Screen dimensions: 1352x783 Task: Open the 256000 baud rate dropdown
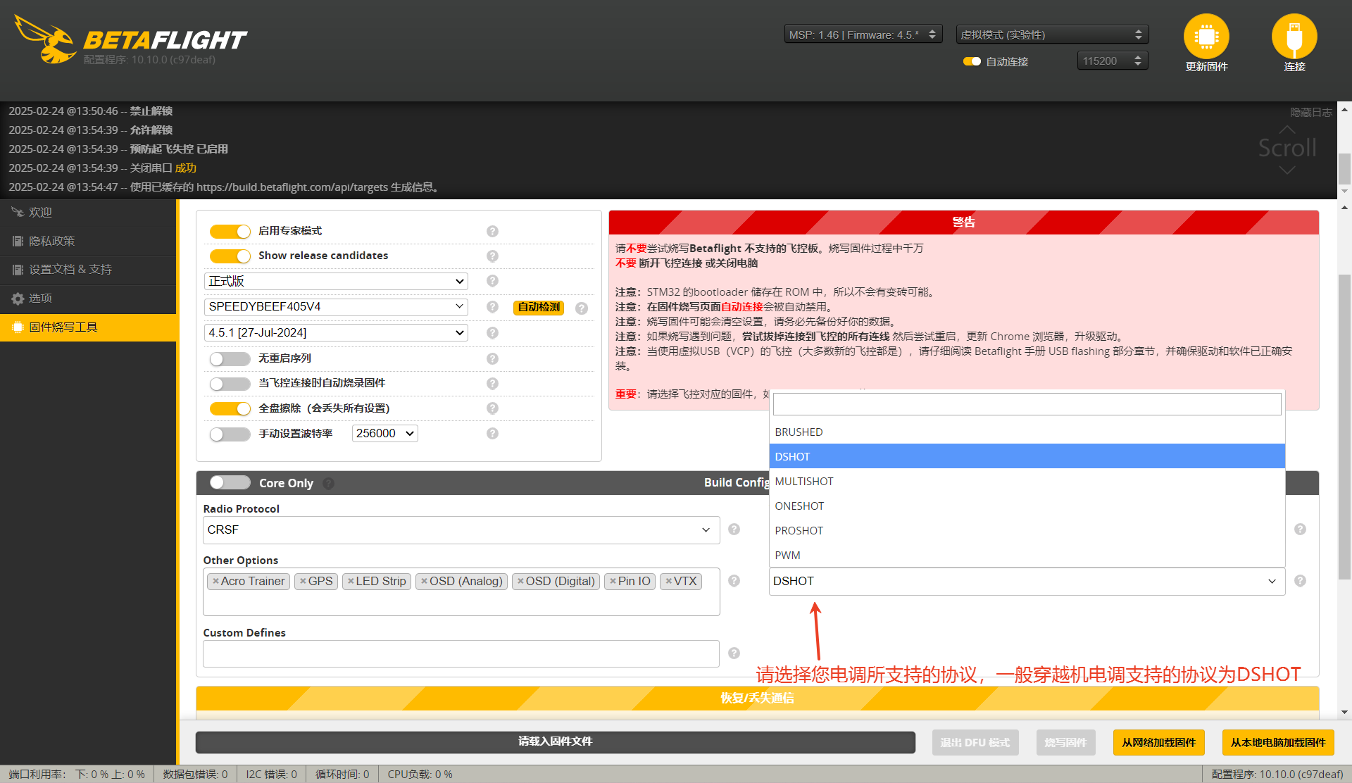384,433
